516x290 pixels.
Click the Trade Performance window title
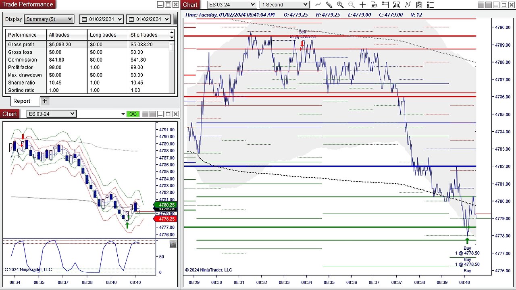coord(28,4)
